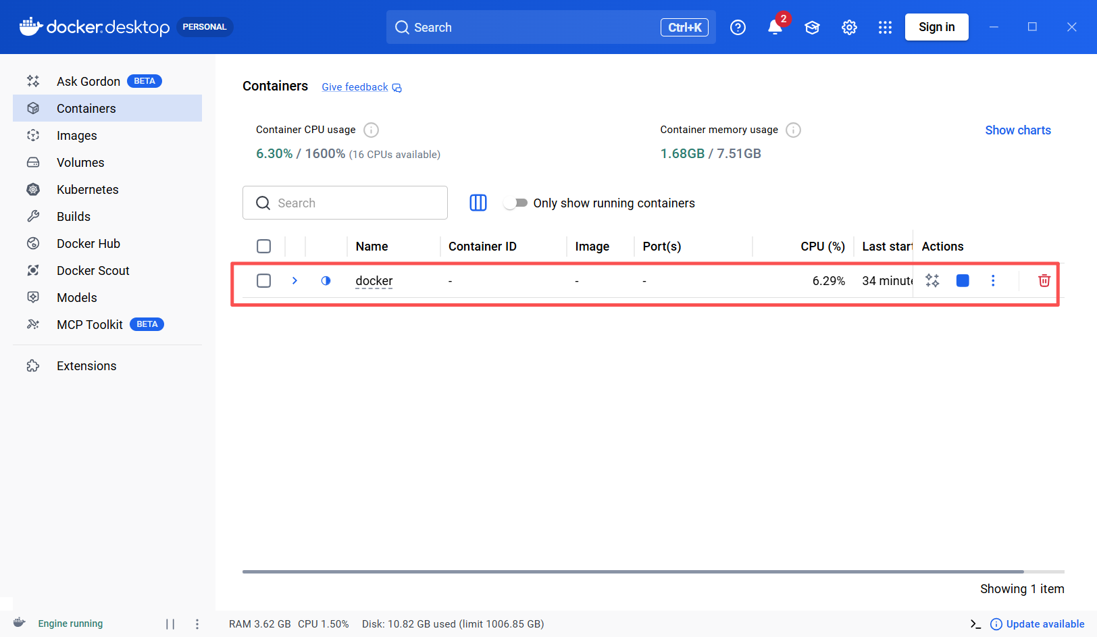Image resolution: width=1097 pixels, height=637 pixels.
Task: Sort by CPU (%) column header
Action: coord(823,247)
